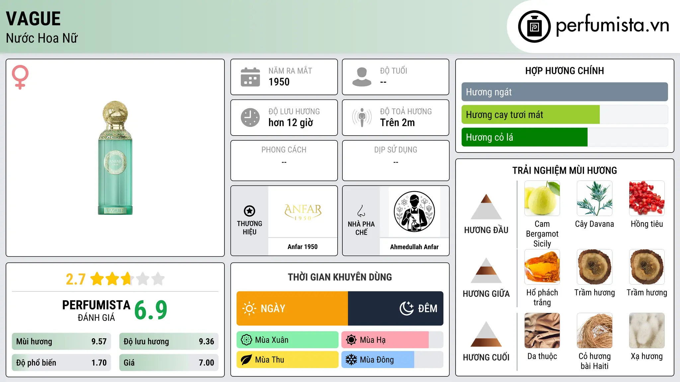680x382 pixels.
Task: Click the hơn 12 giờ longevity value
Action: point(291,123)
